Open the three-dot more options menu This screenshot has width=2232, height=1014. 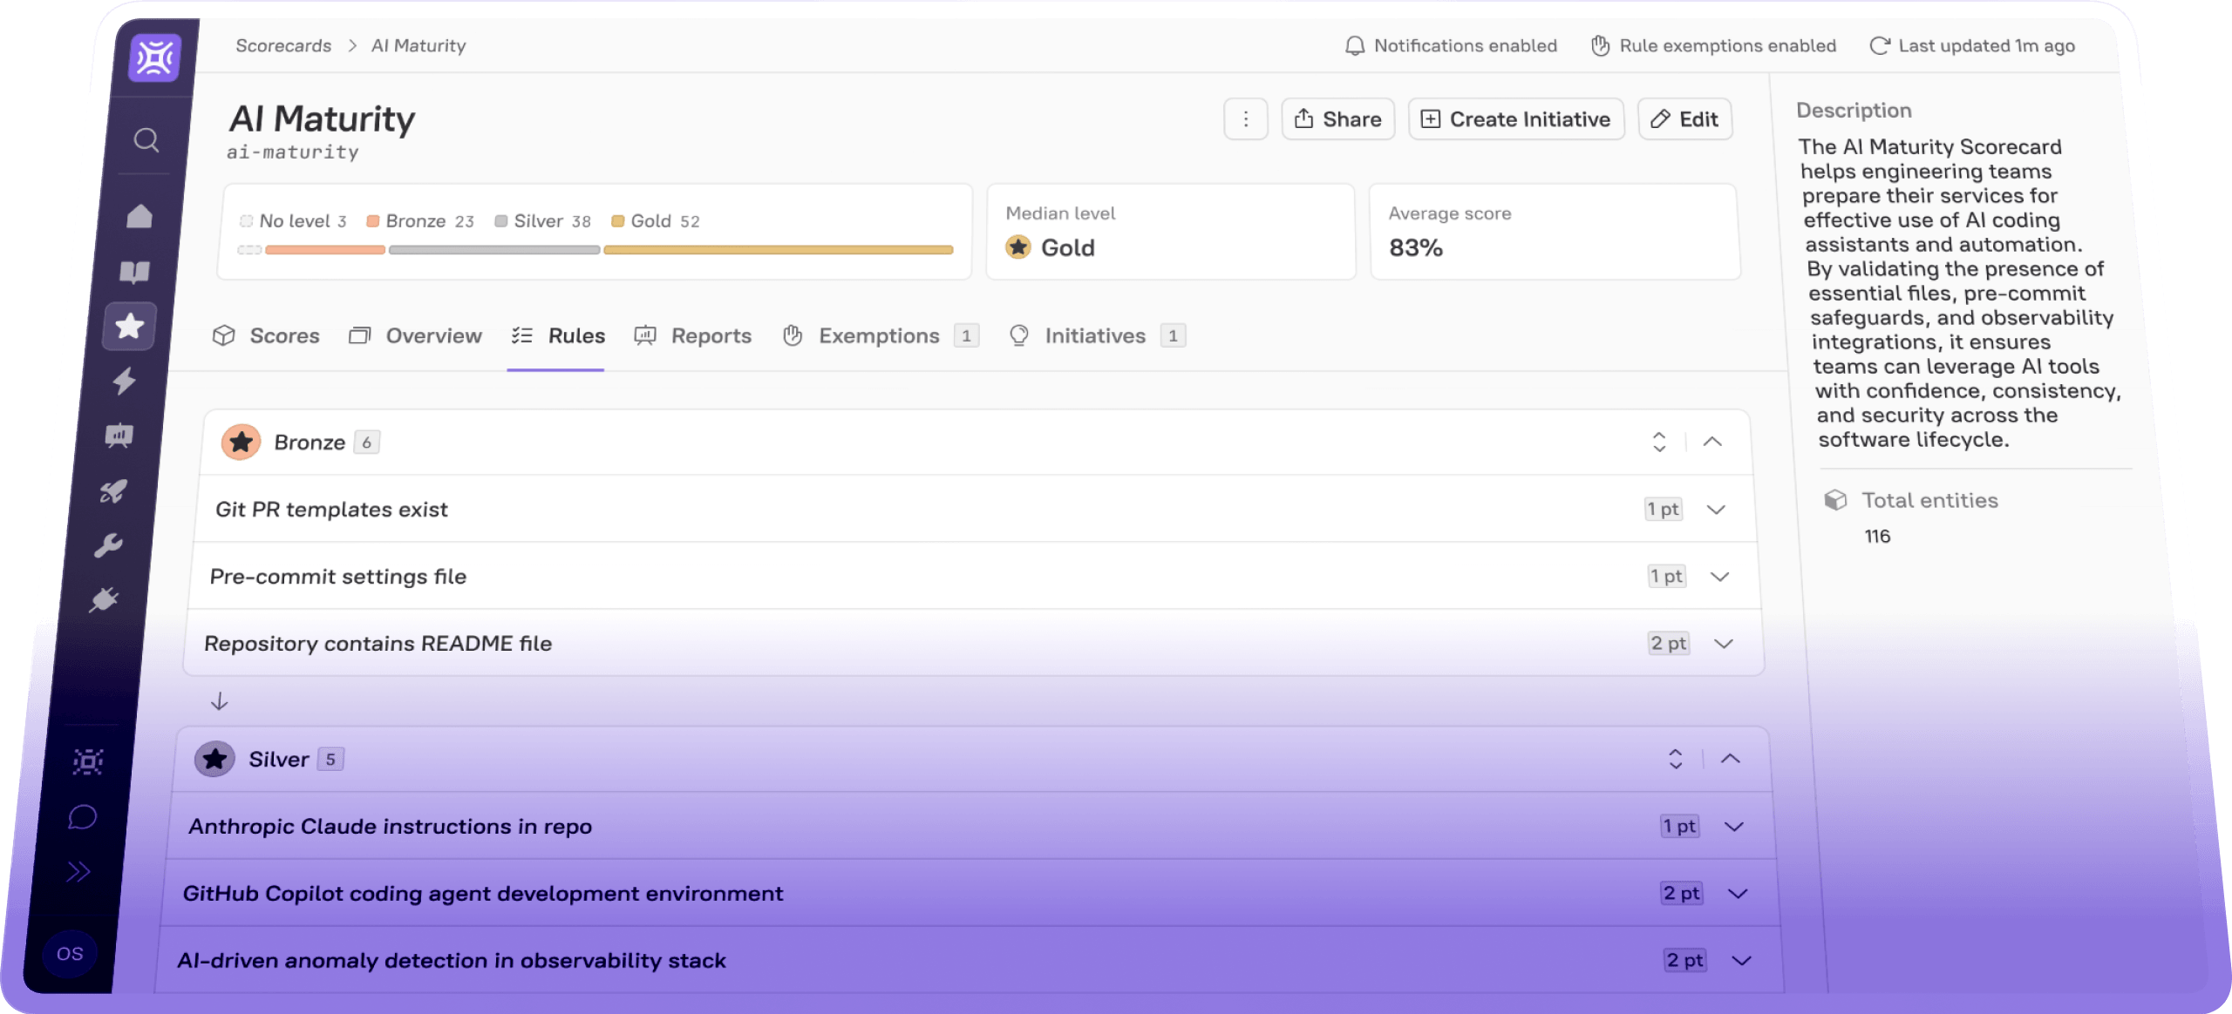click(x=1246, y=119)
